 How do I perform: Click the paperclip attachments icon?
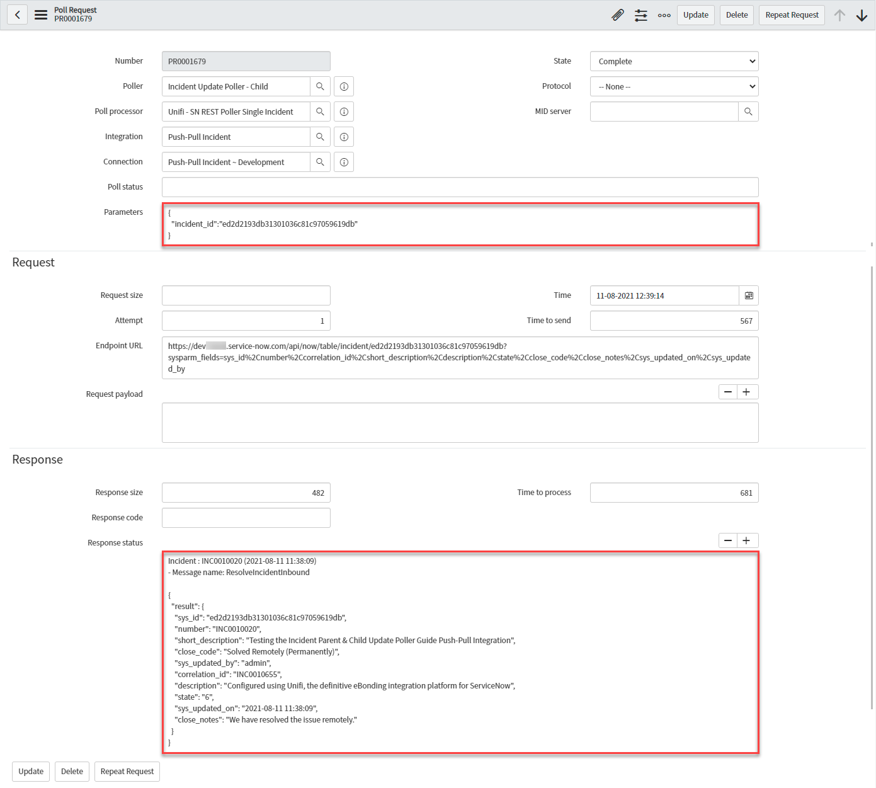pyautogui.click(x=618, y=15)
